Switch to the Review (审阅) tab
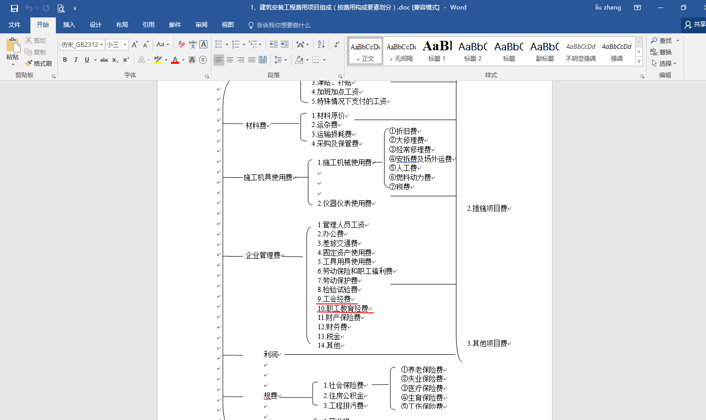Image resolution: width=706 pixels, height=420 pixels. [x=201, y=25]
